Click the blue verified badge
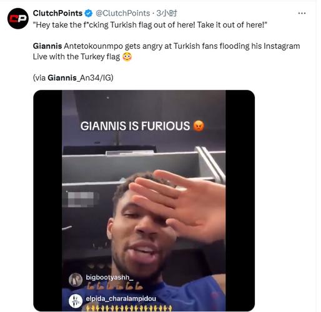The width and height of the screenshot is (321, 312). click(x=89, y=13)
